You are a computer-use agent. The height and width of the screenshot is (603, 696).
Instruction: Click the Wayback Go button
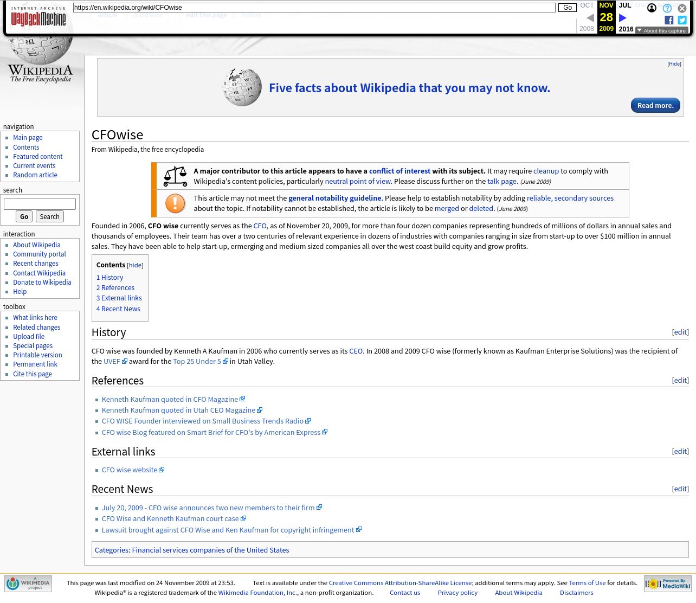tap(568, 8)
